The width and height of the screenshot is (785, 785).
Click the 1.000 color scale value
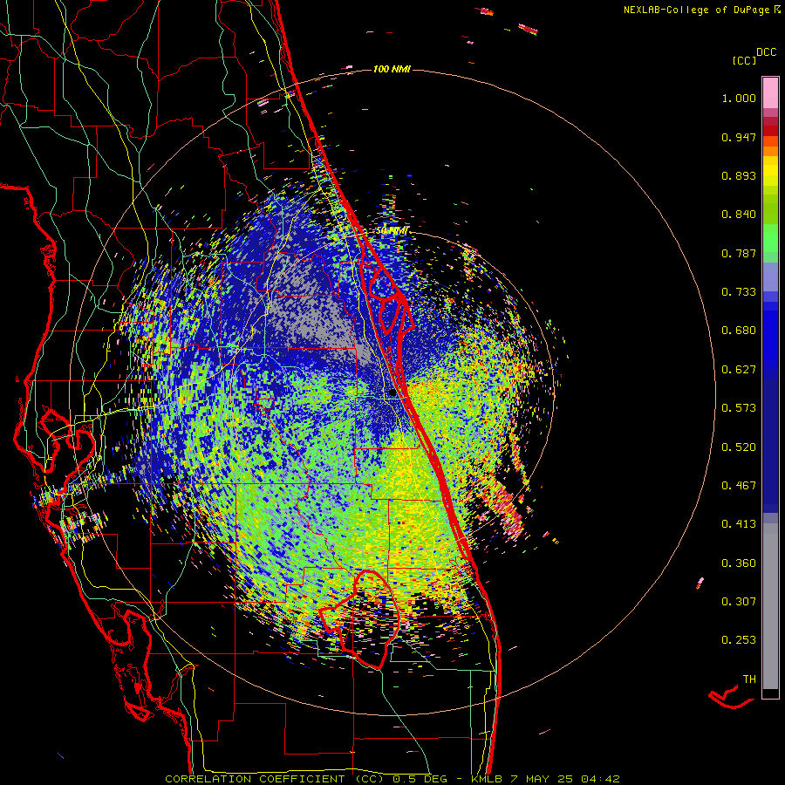pos(739,98)
